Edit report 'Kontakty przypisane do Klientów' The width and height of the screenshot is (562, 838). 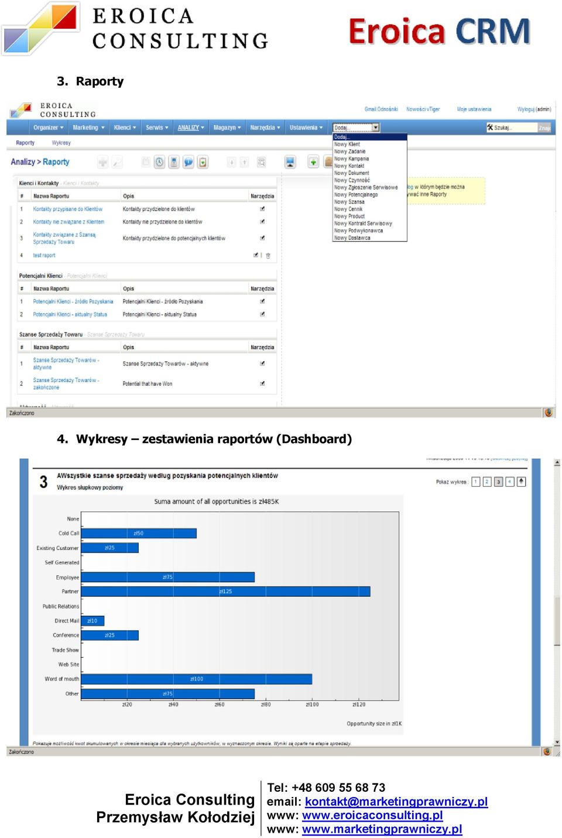tap(262, 209)
